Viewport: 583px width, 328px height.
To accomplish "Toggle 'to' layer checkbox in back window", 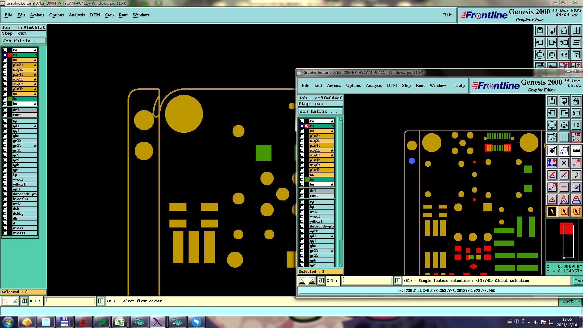I will click(x=5, y=50).
